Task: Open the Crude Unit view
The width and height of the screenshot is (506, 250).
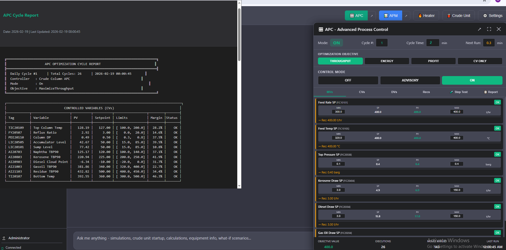Action: (x=458, y=16)
